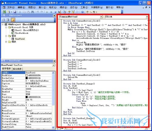Expand the 模块 folder node
The height and width of the screenshot is (131, 152).
[x=6, y=42]
